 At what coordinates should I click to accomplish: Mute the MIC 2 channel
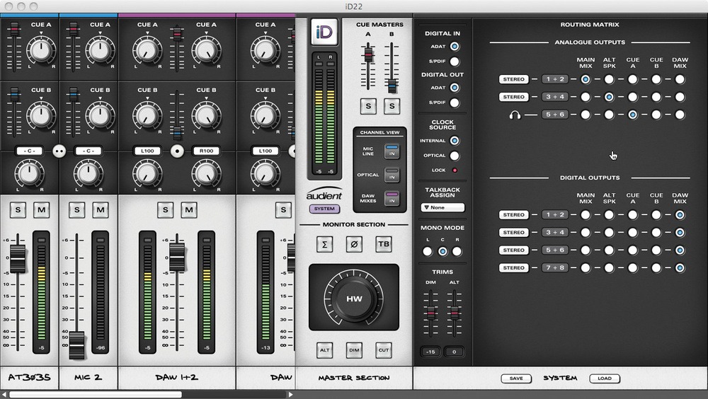pyautogui.click(x=101, y=210)
